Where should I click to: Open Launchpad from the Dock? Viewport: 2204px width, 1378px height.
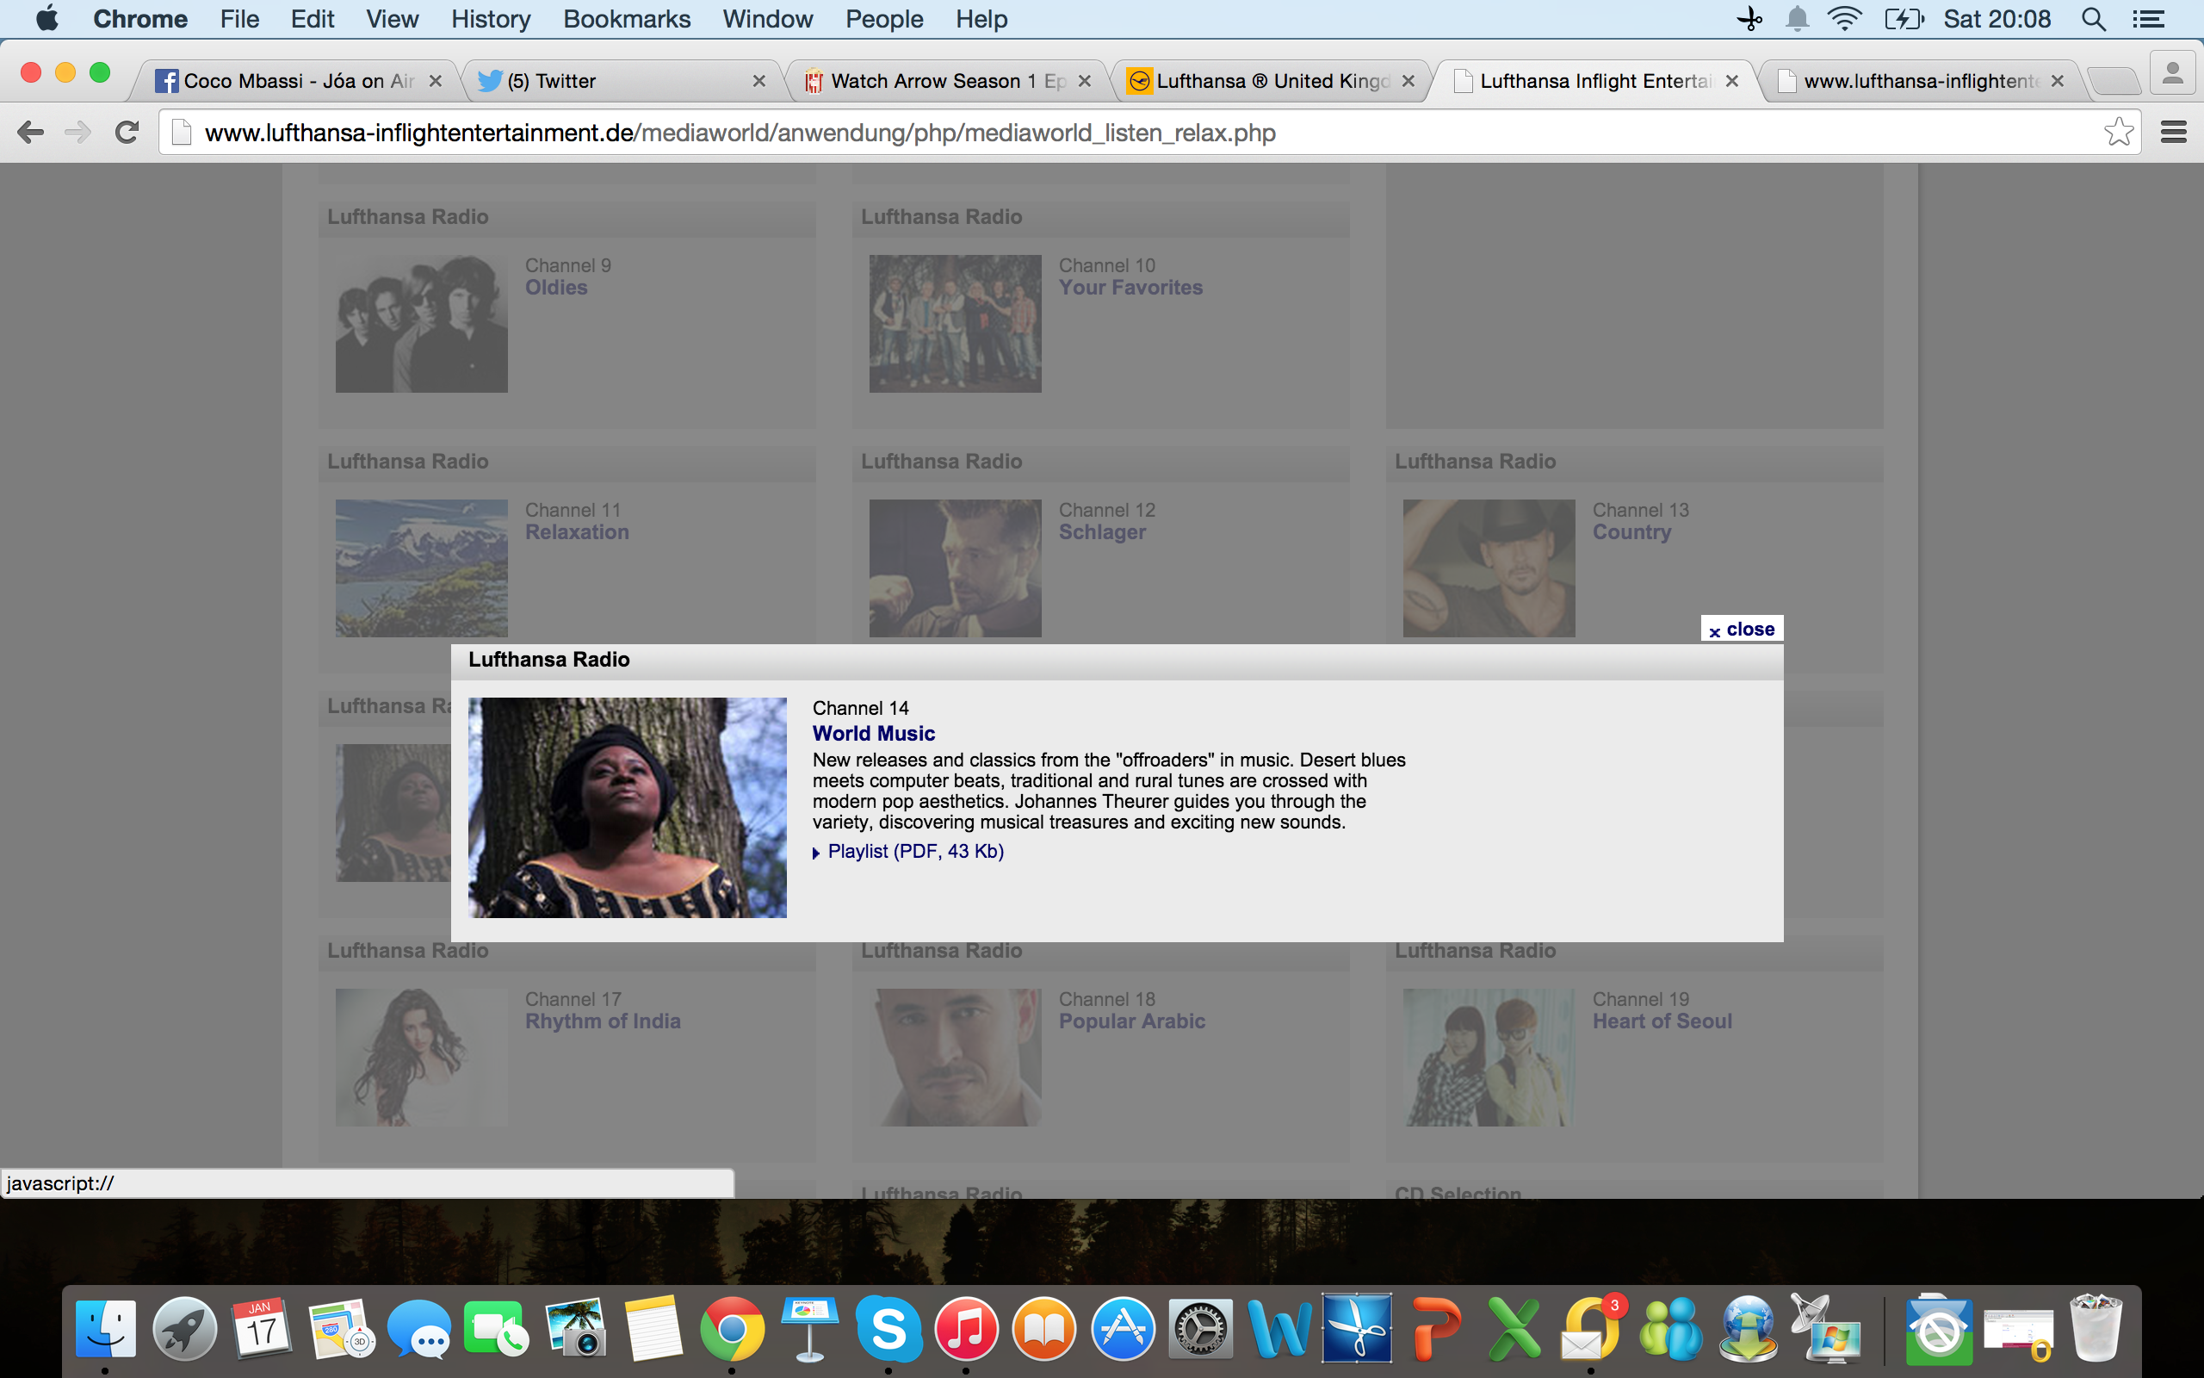(x=184, y=1328)
